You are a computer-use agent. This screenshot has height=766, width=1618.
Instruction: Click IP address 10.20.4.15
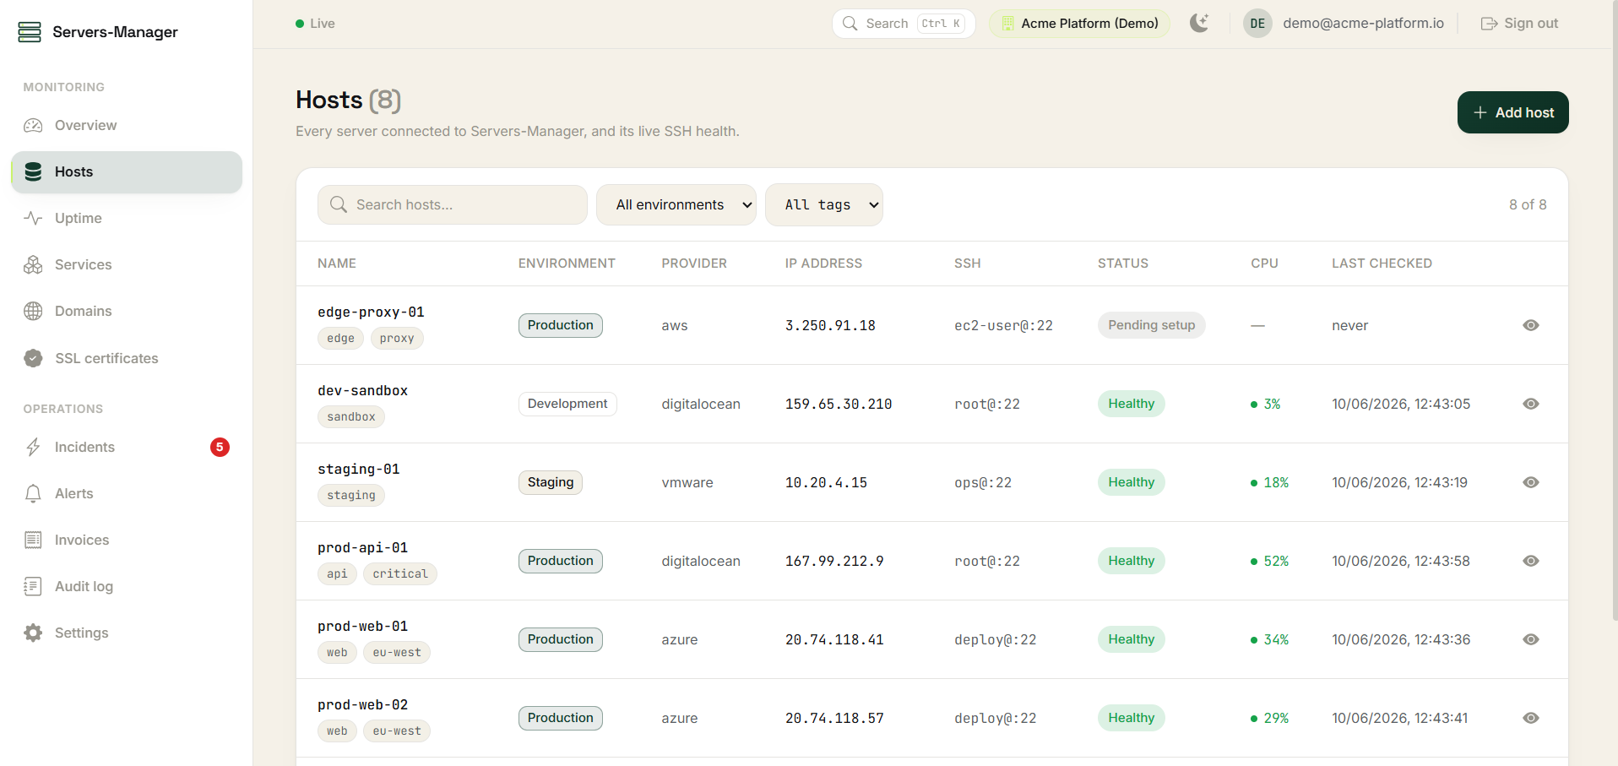[826, 482]
